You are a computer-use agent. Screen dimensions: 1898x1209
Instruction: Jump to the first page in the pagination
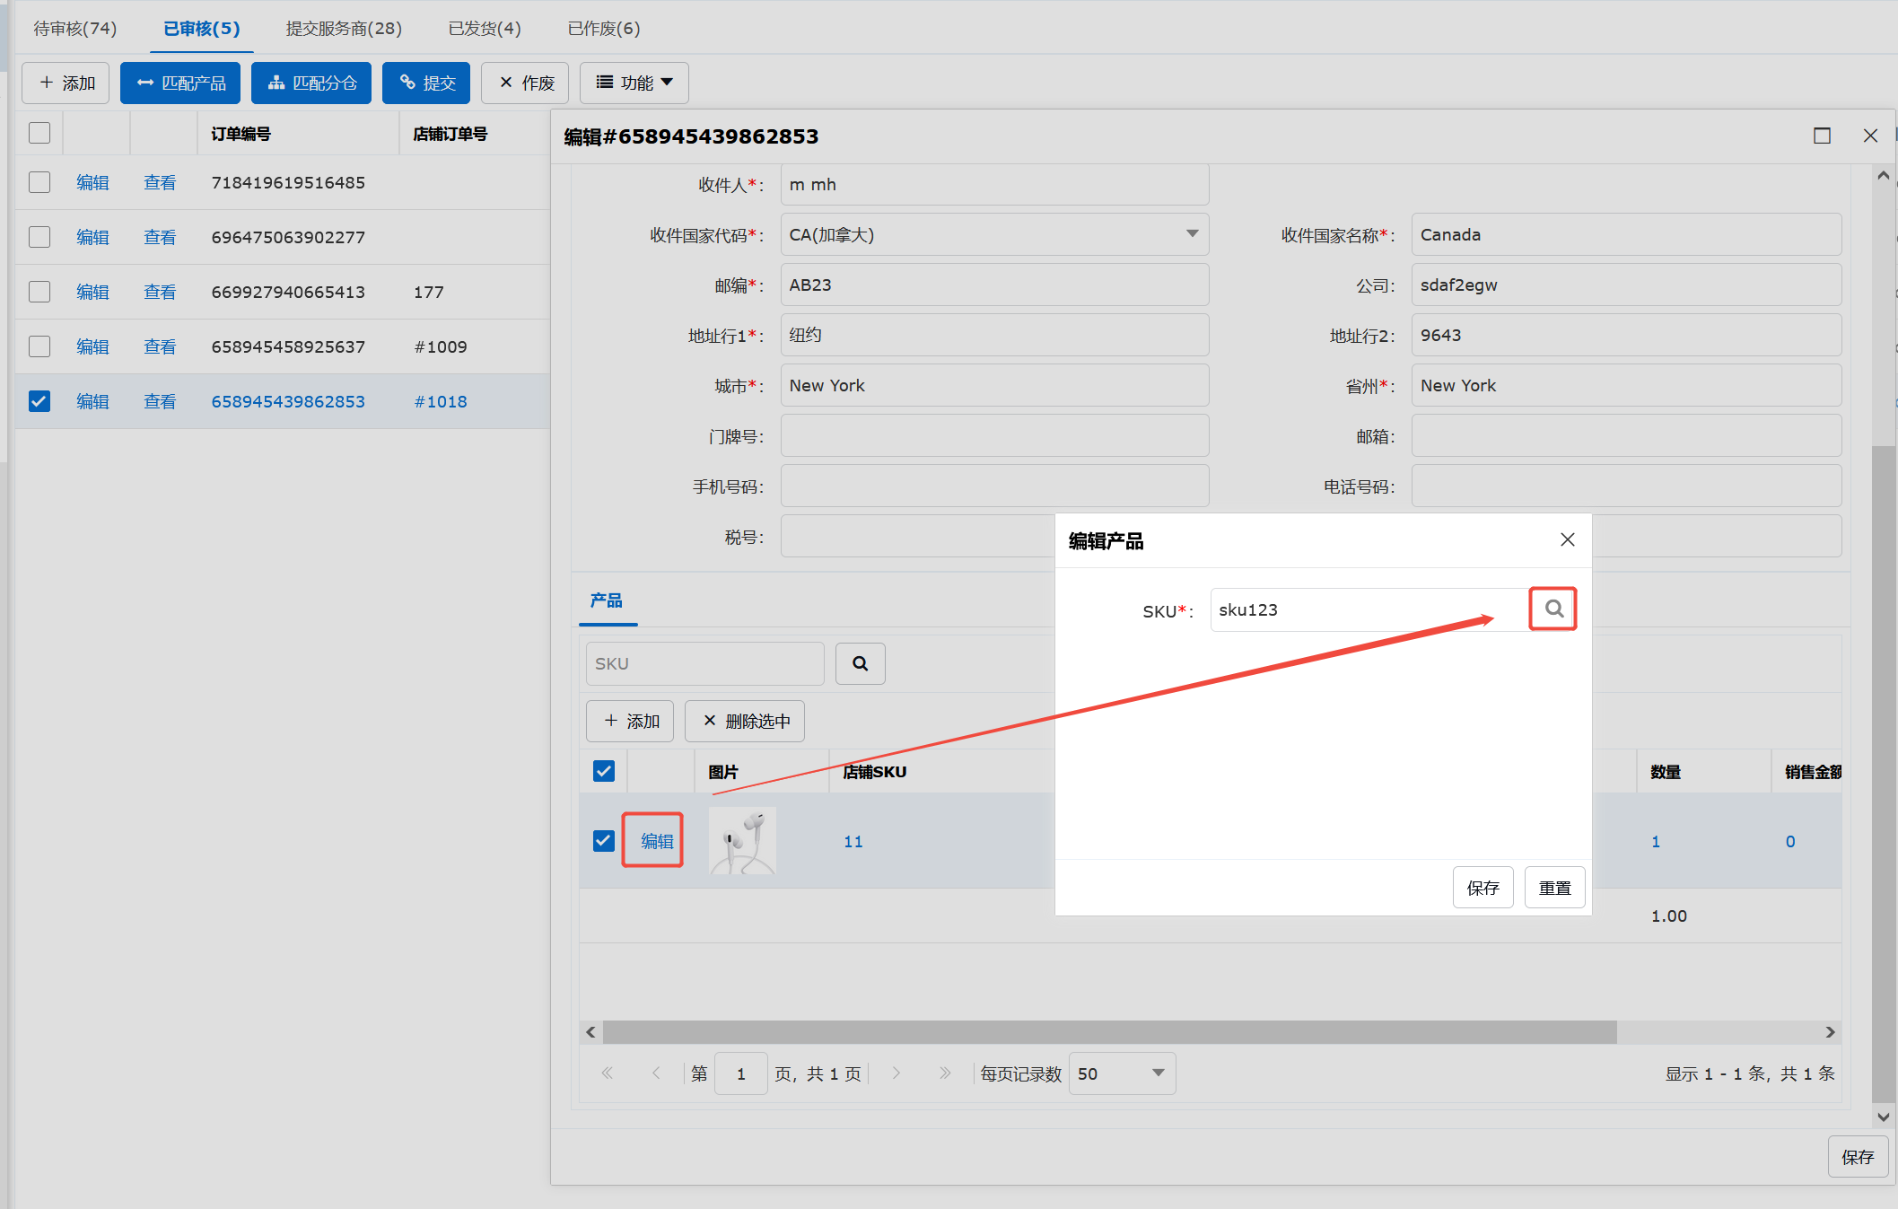(x=608, y=1073)
